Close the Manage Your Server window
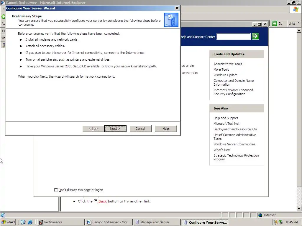 coord(265,24)
